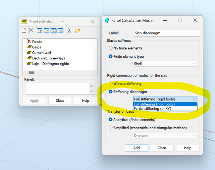The image size is (215, 170).
Task: Click the list horizontal scrollbar thumb
Action: (31, 73)
